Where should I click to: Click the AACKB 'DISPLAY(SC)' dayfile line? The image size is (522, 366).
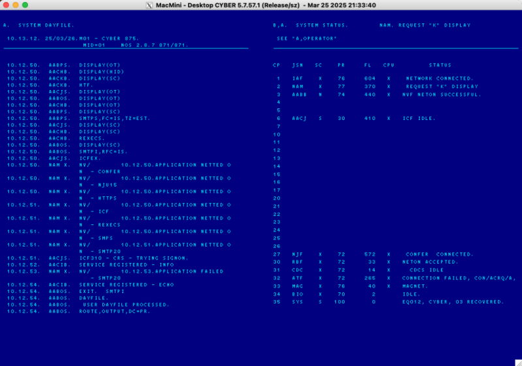[x=63, y=78]
